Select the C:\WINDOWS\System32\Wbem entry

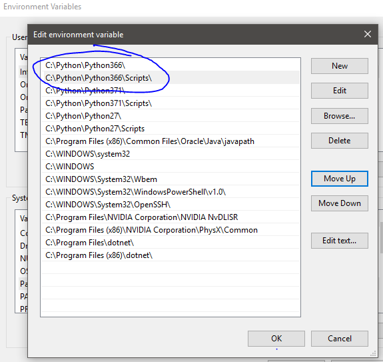click(x=171, y=179)
